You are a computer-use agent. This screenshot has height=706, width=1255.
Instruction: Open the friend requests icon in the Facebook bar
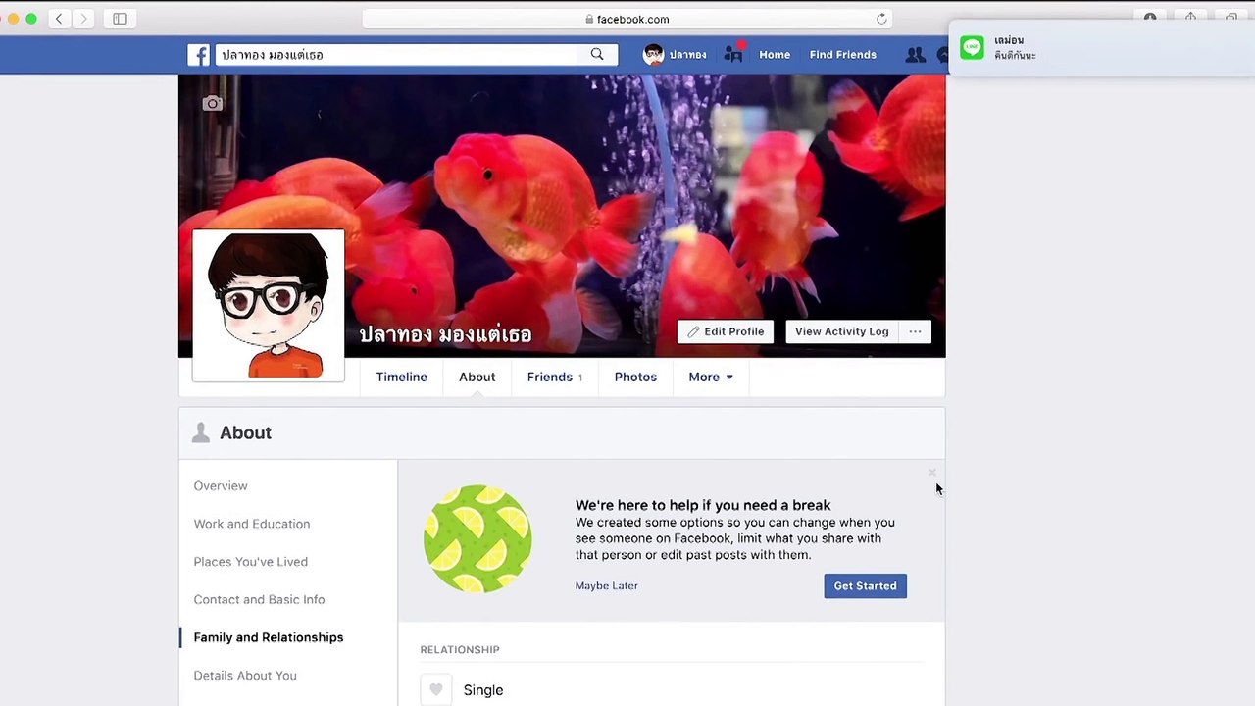915,55
